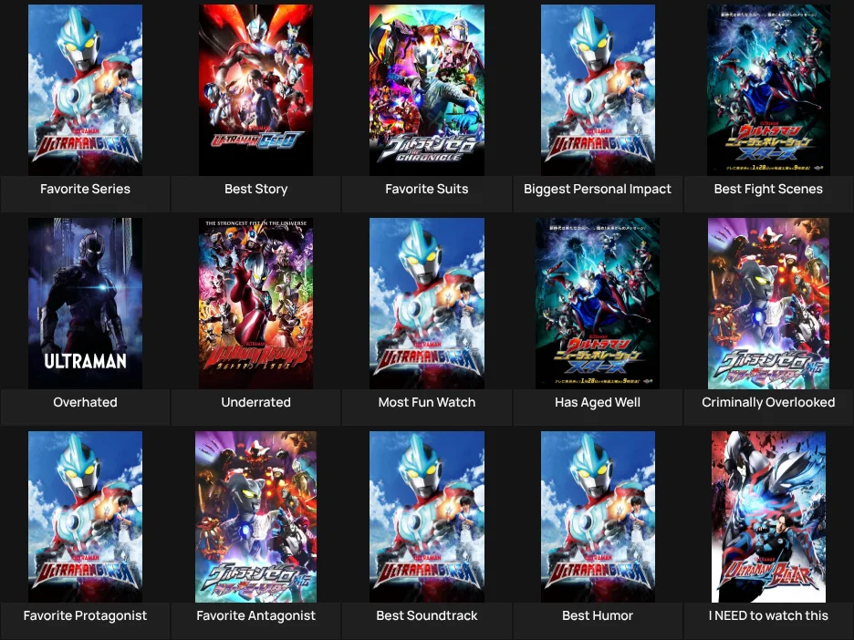
Task: Select the Best Fight Scenes poster
Action: point(768,89)
